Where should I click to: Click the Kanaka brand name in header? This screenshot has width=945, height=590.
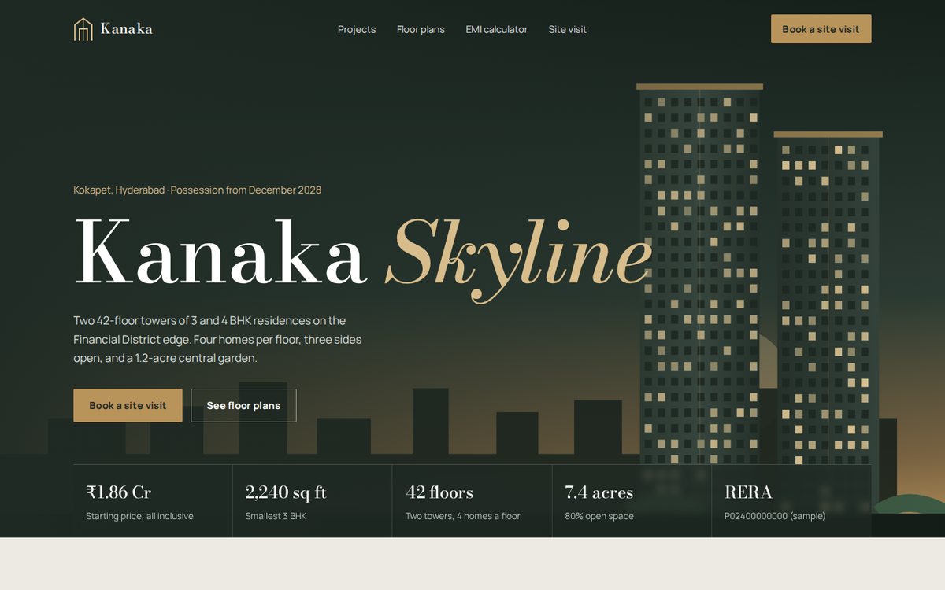coord(127,29)
